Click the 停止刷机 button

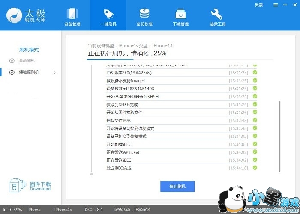coord(177,187)
